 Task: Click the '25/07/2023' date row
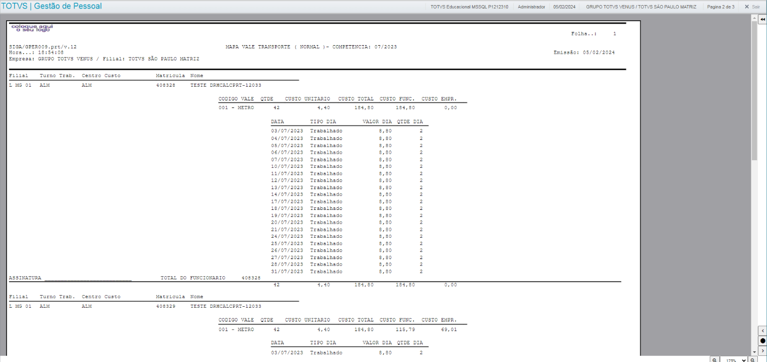tap(347, 243)
